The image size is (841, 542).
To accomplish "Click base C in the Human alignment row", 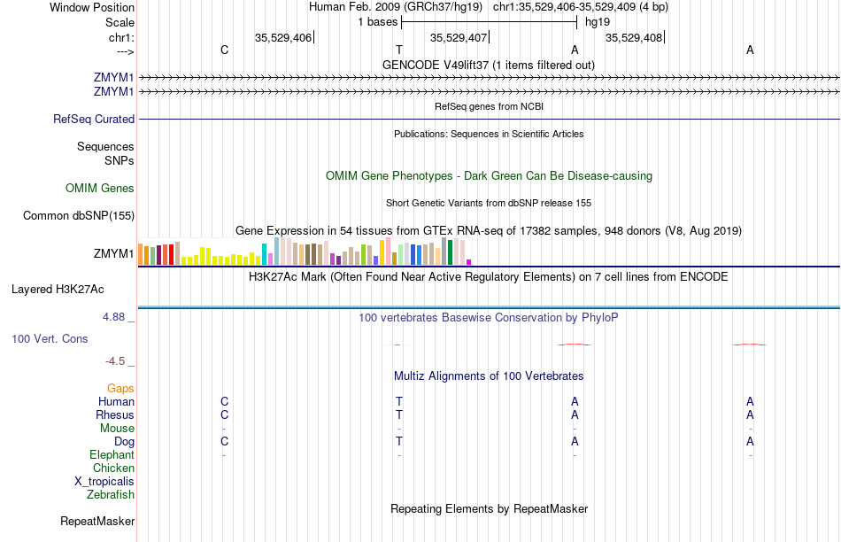I will (x=224, y=401).
